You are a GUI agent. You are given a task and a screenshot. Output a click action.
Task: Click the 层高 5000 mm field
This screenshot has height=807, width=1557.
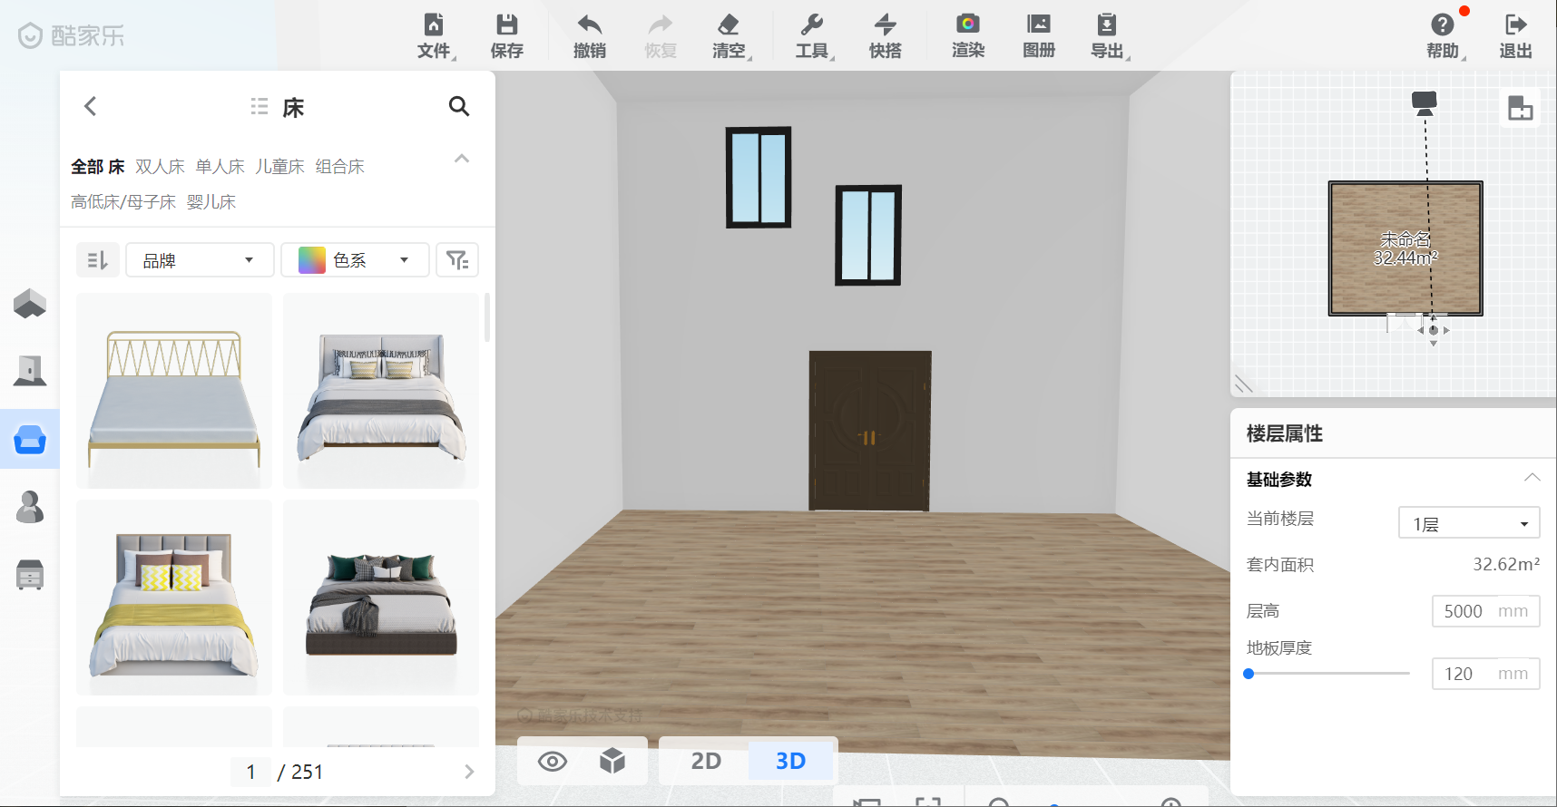tap(1485, 611)
